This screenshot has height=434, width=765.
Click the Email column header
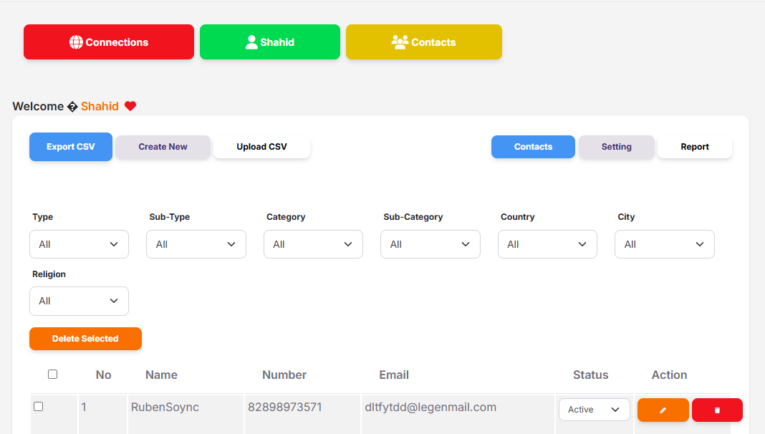click(394, 375)
